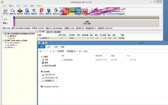Go to previous disk with left arrow
168x105 pixels.
(4, 19)
